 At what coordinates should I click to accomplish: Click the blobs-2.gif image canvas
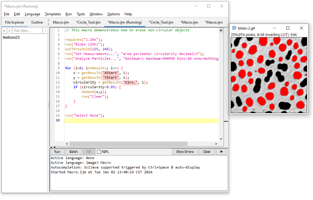269,75
